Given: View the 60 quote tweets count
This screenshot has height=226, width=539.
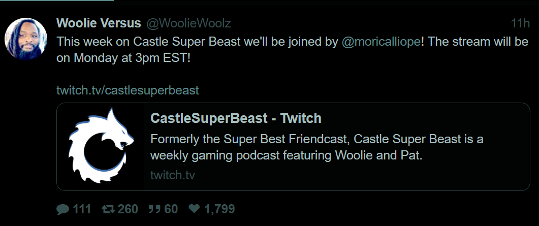Looking at the screenshot, I should [x=171, y=209].
